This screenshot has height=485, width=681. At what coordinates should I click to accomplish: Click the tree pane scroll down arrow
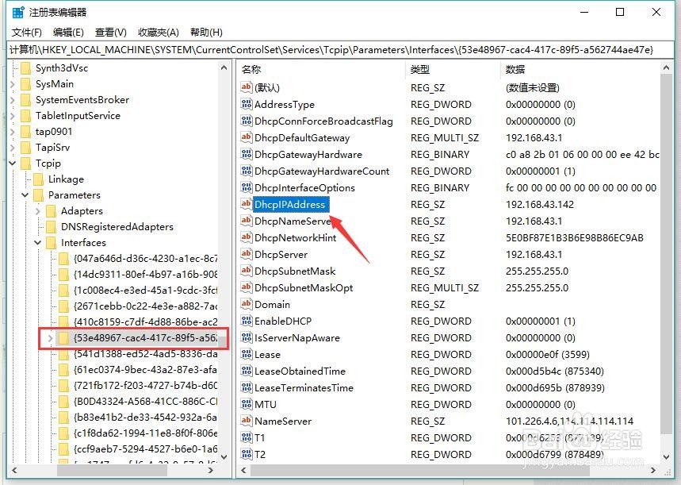click(224, 456)
